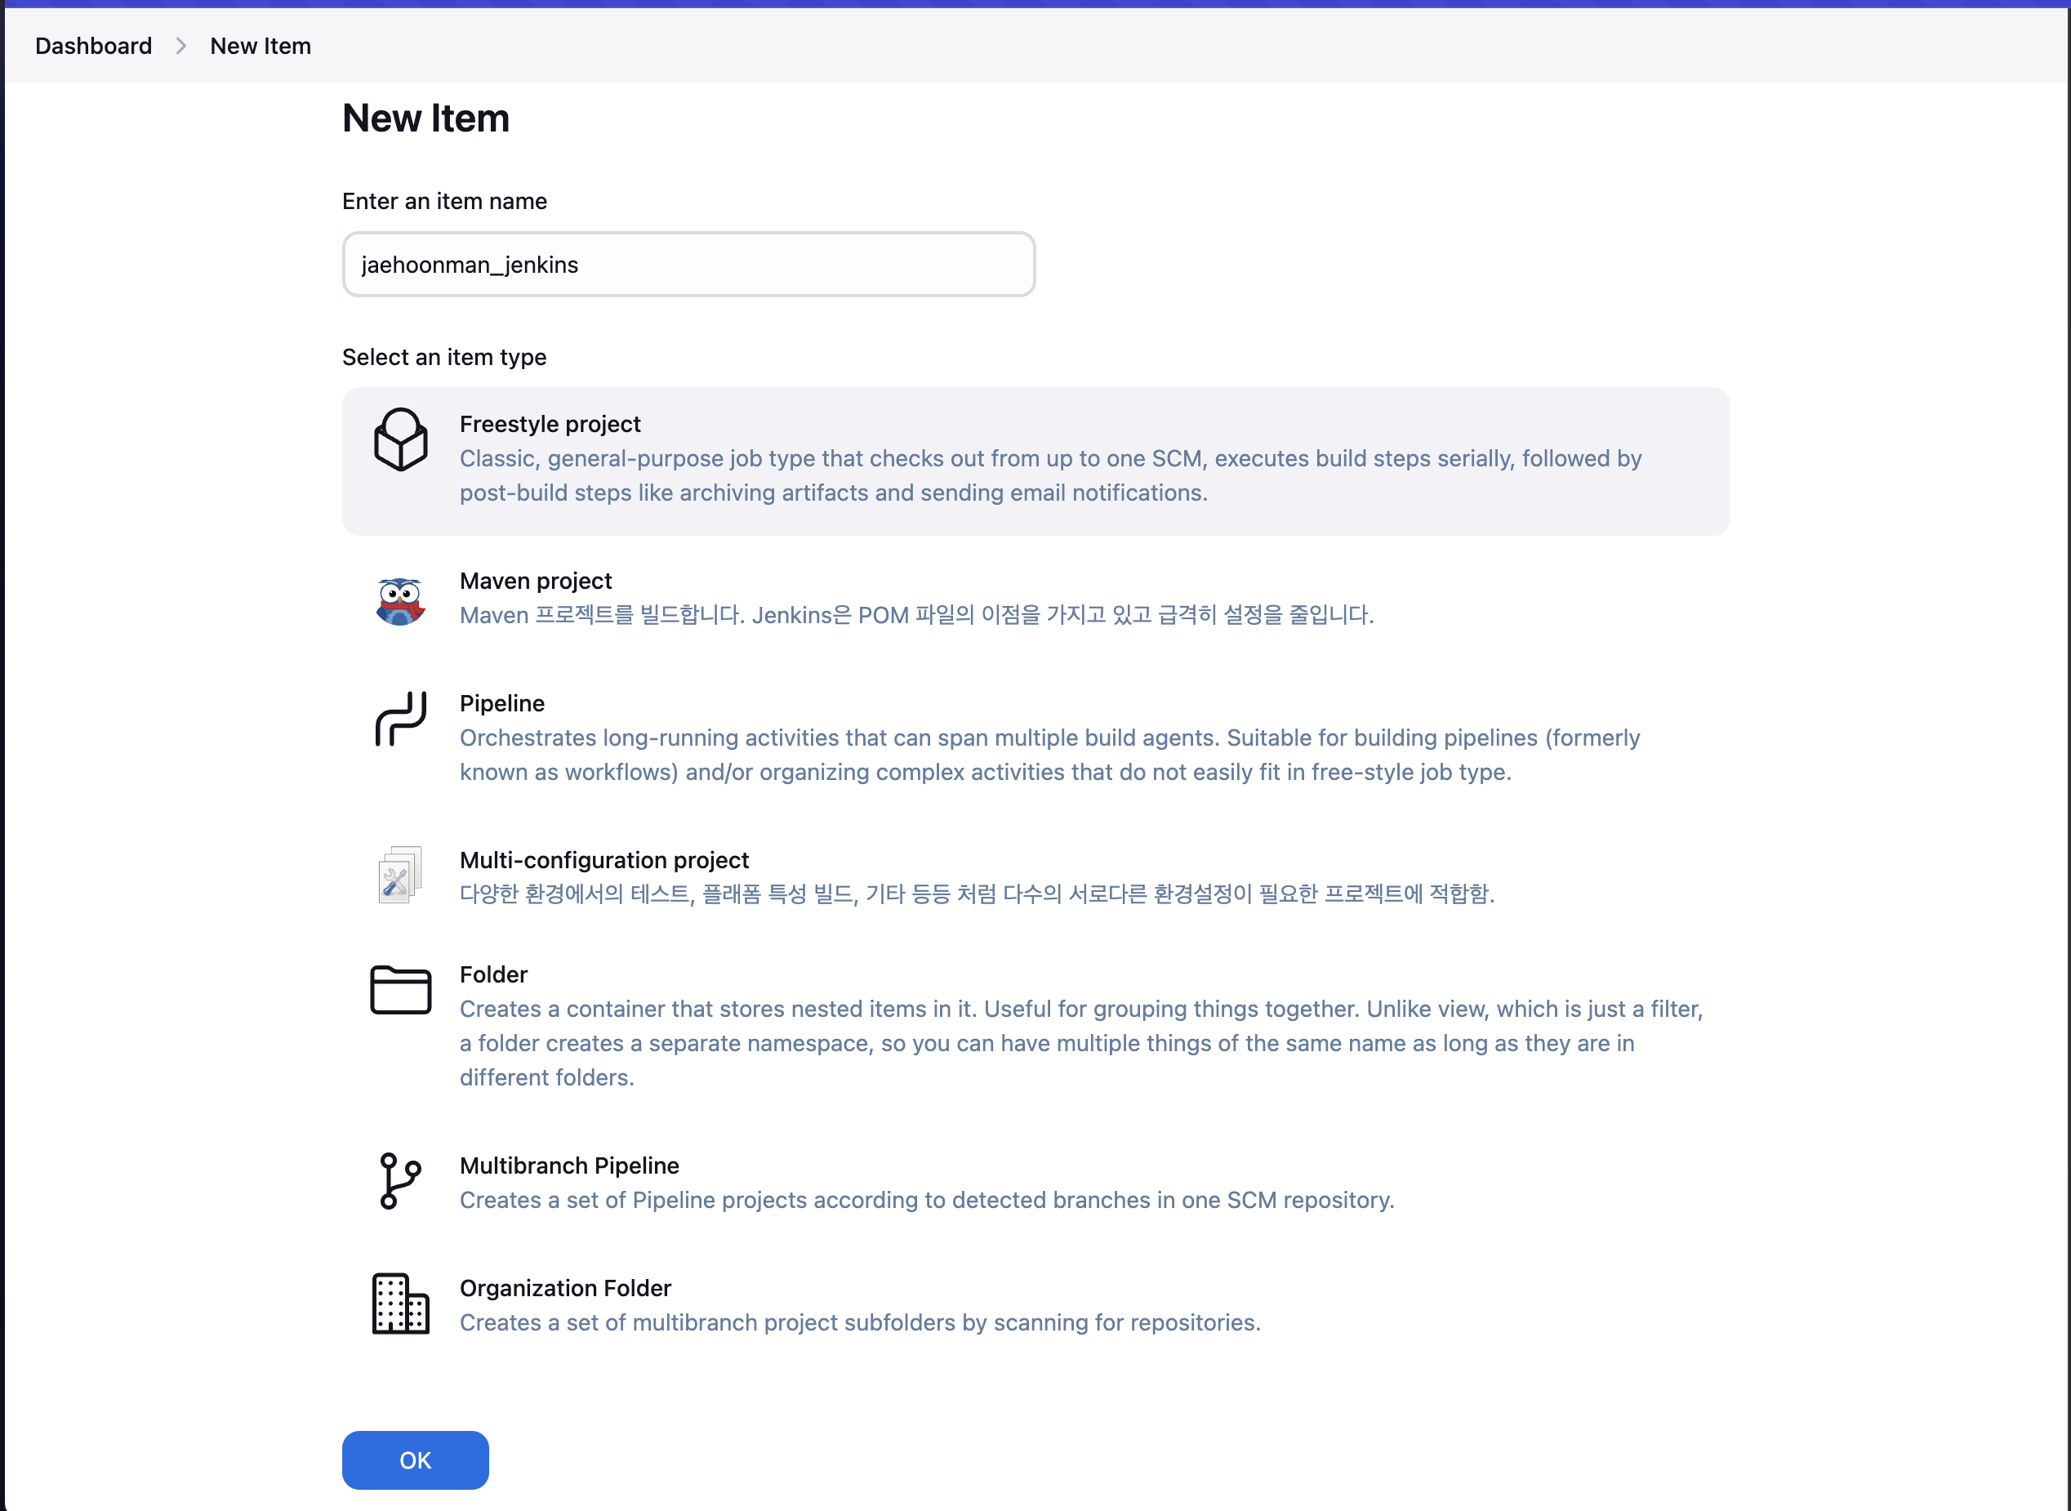Select Maven project item type
This screenshot has width=2071, height=1511.
536,581
